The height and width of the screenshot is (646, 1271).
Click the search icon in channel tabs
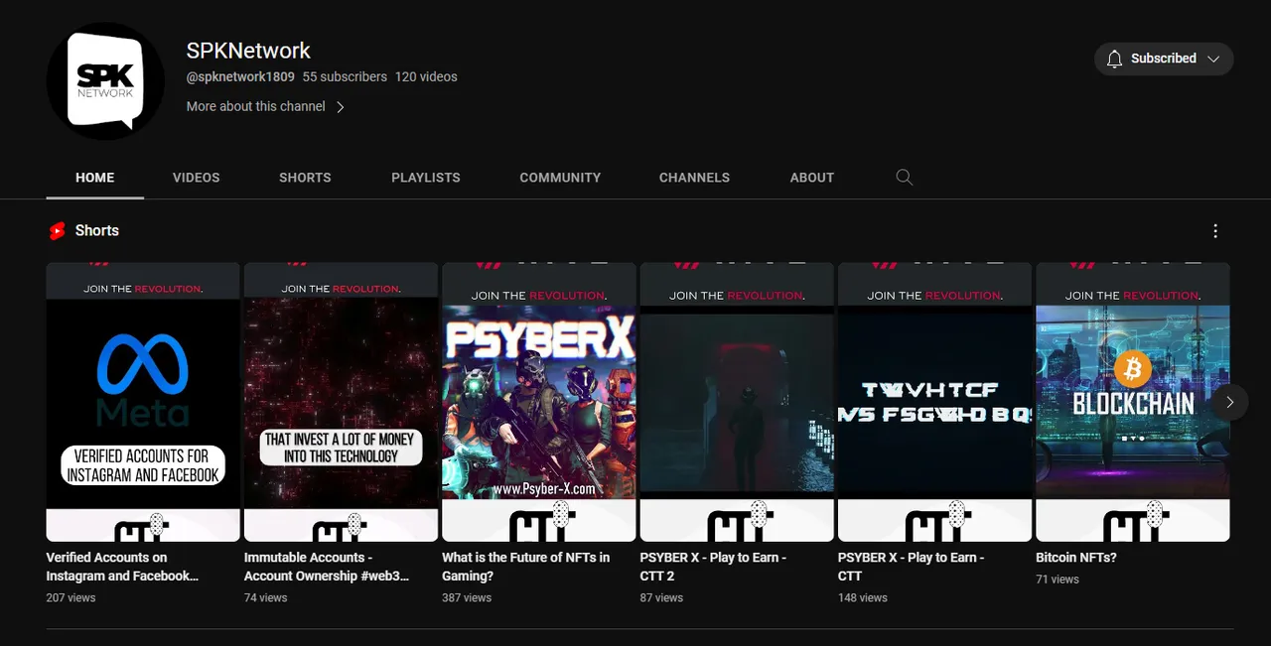904,178
